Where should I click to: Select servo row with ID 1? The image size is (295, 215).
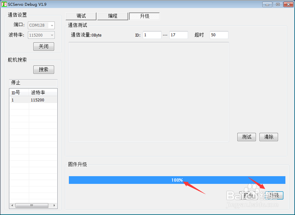click(x=33, y=100)
